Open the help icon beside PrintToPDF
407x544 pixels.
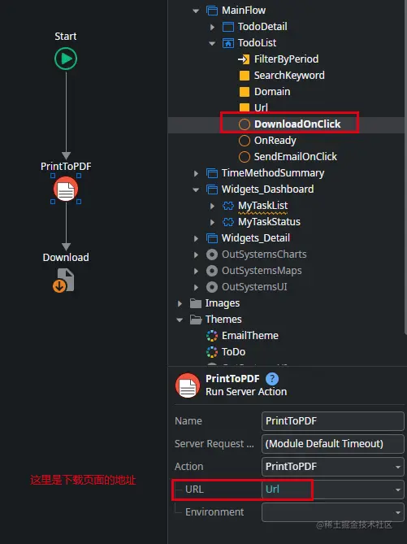pos(272,378)
